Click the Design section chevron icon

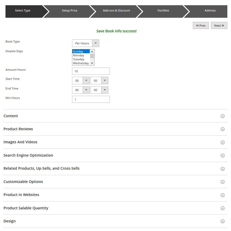point(222,221)
